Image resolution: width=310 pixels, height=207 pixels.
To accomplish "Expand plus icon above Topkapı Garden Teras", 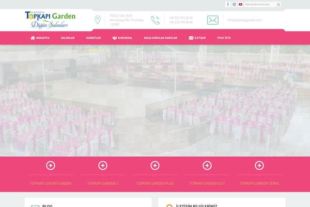I will pos(259,166).
